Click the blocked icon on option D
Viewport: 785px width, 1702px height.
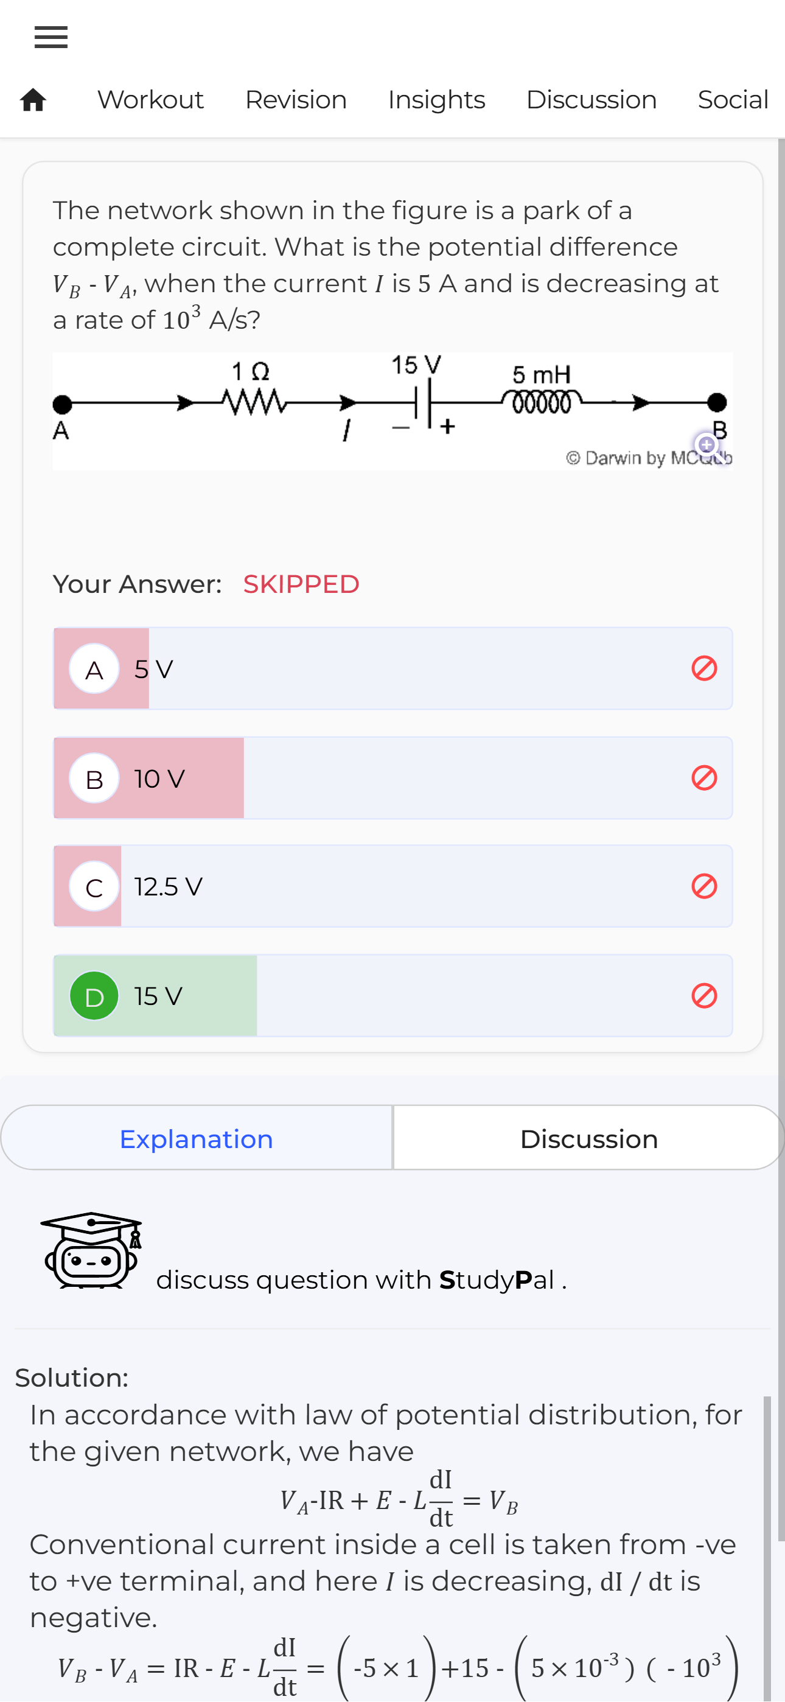703,995
